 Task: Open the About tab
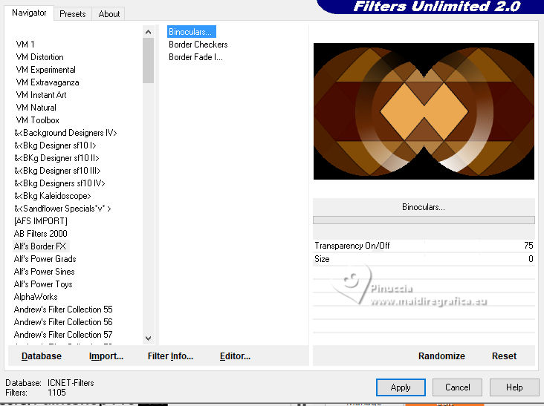coord(109,14)
